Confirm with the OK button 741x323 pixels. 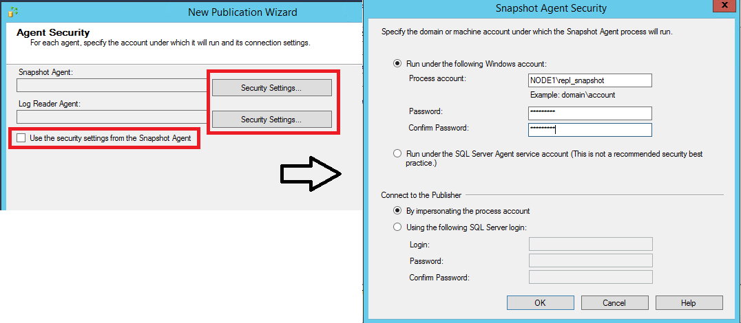541,302
